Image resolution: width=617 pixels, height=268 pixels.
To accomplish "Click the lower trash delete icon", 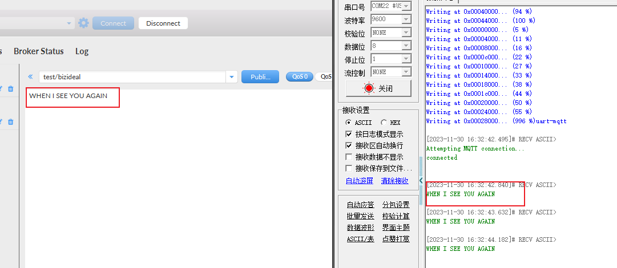I will click(10, 121).
